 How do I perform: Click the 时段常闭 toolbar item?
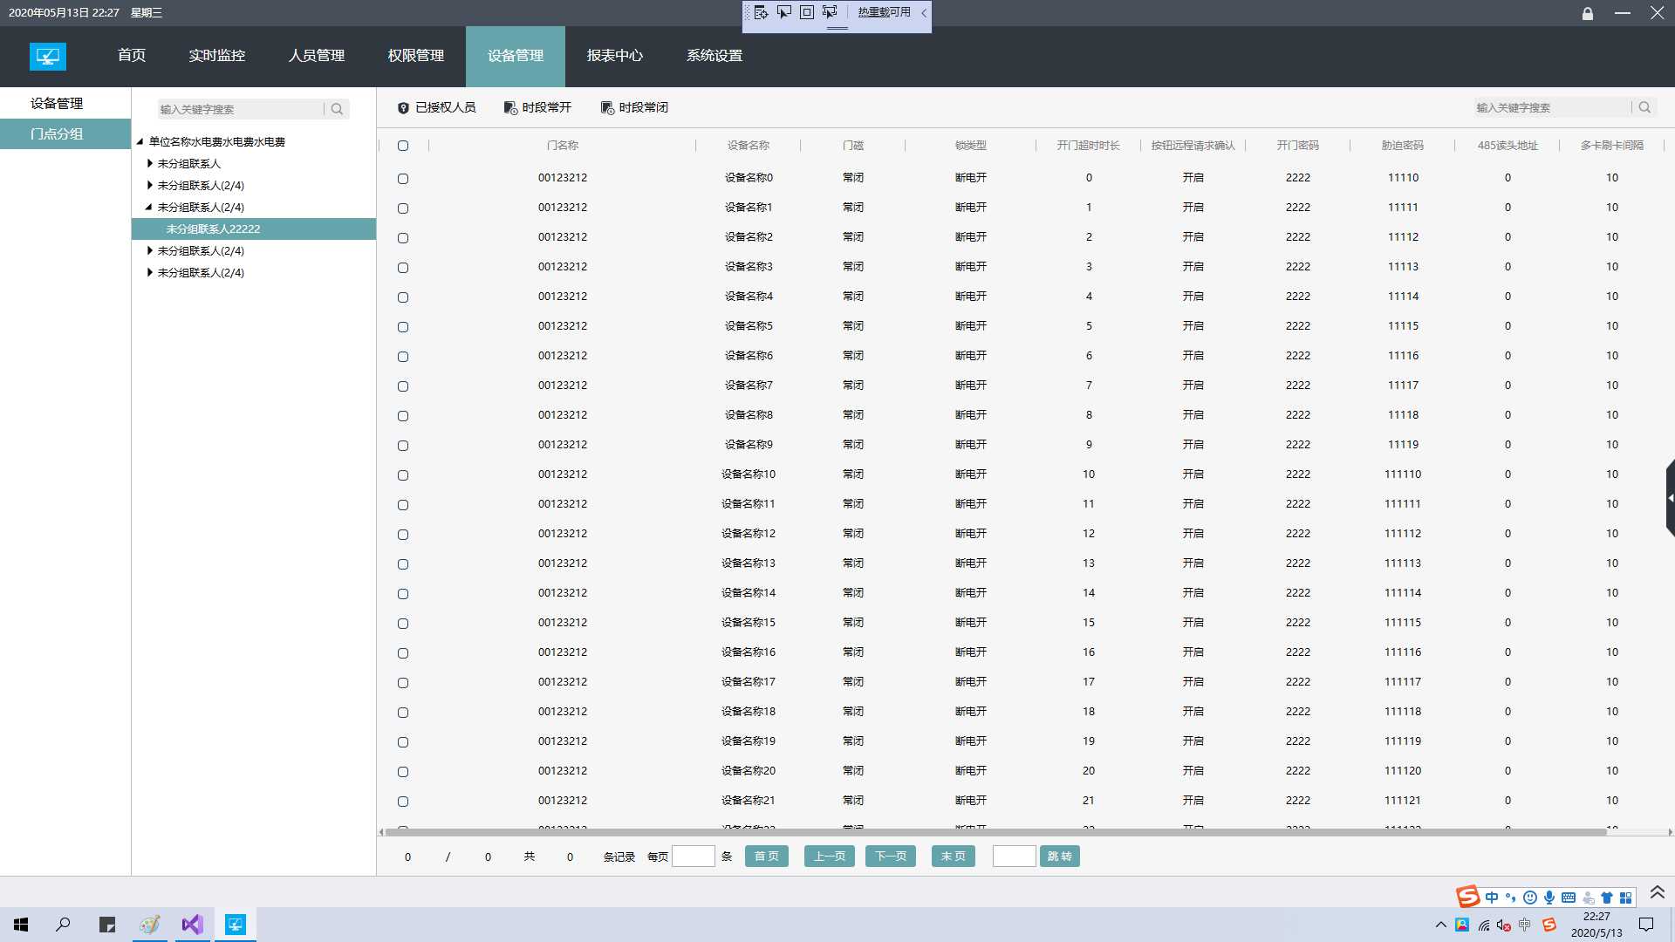(x=634, y=107)
